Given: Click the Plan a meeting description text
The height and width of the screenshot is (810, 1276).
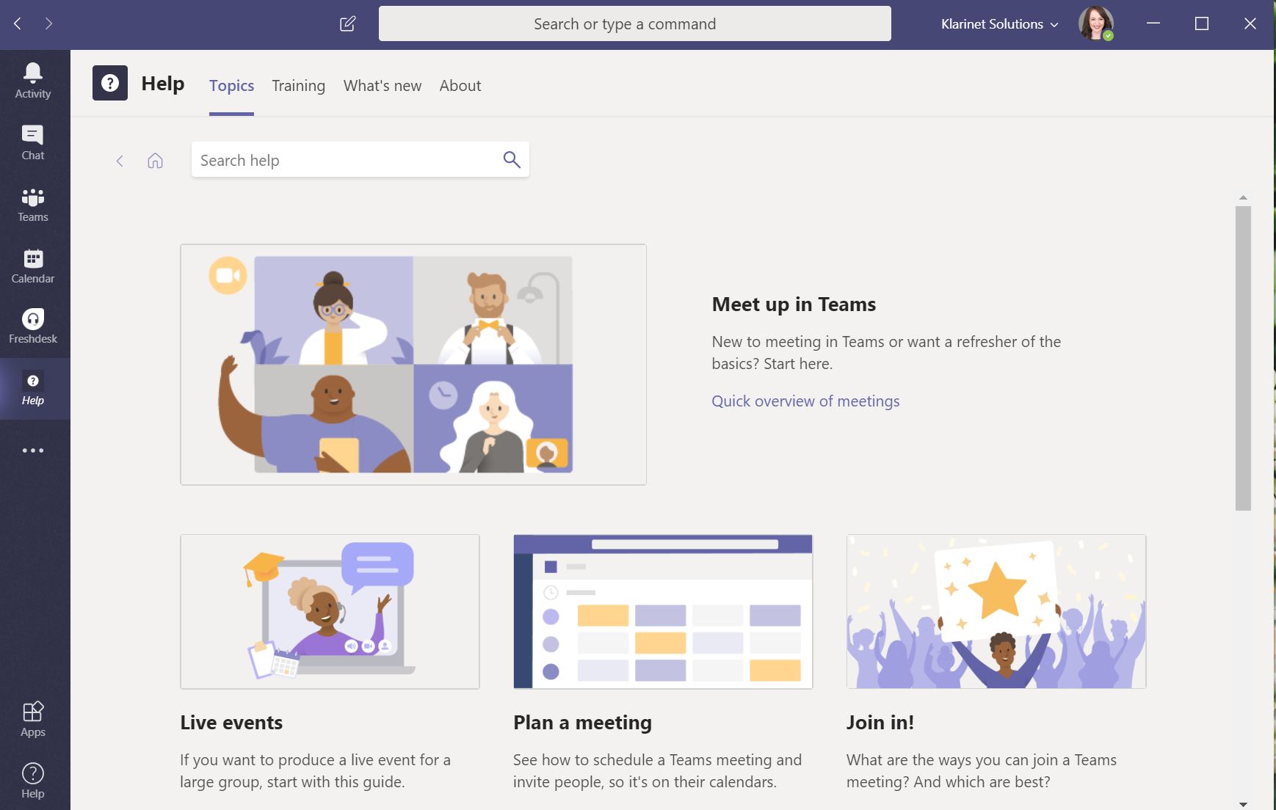Looking at the screenshot, I should [x=658, y=771].
